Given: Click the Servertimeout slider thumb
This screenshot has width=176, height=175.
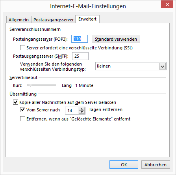Looking at the screenshot, I should [x=30, y=85].
